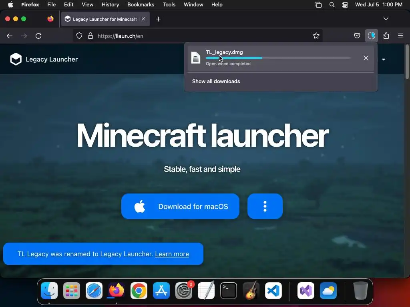Launch Safari from the Dock

coord(94,291)
